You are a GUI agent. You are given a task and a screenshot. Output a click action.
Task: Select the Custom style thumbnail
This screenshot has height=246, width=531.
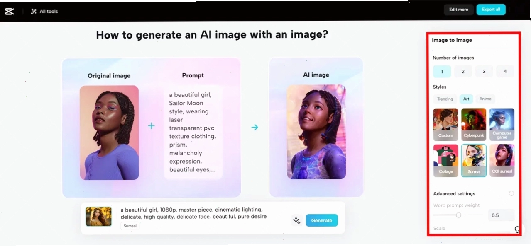[445, 124]
